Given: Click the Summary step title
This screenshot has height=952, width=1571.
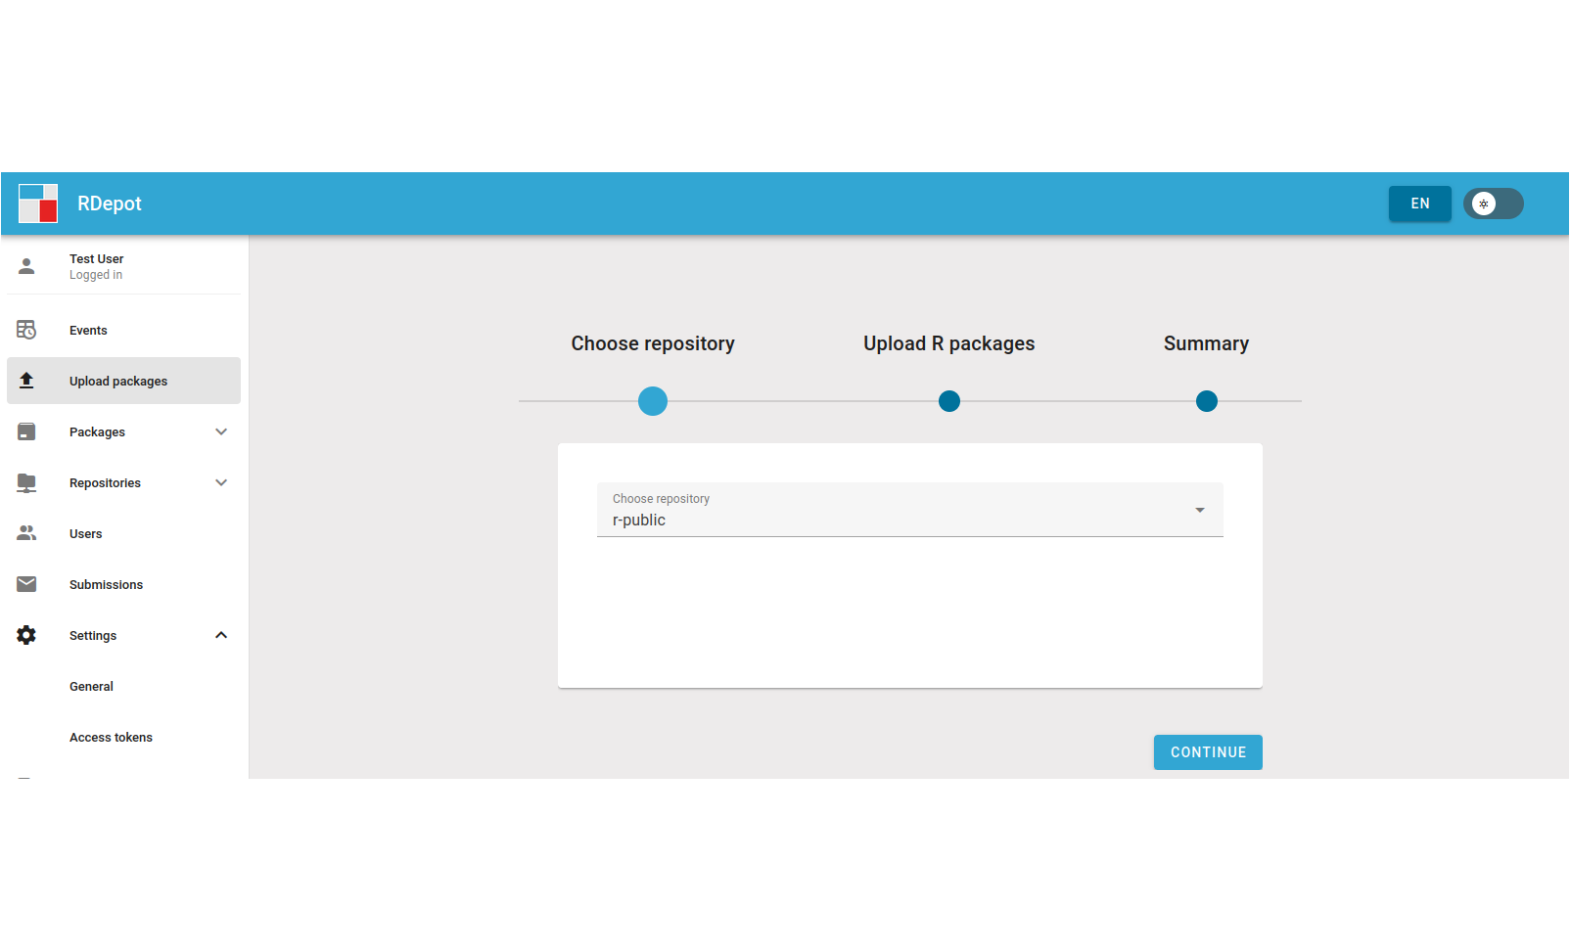Looking at the screenshot, I should point(1207,343).
